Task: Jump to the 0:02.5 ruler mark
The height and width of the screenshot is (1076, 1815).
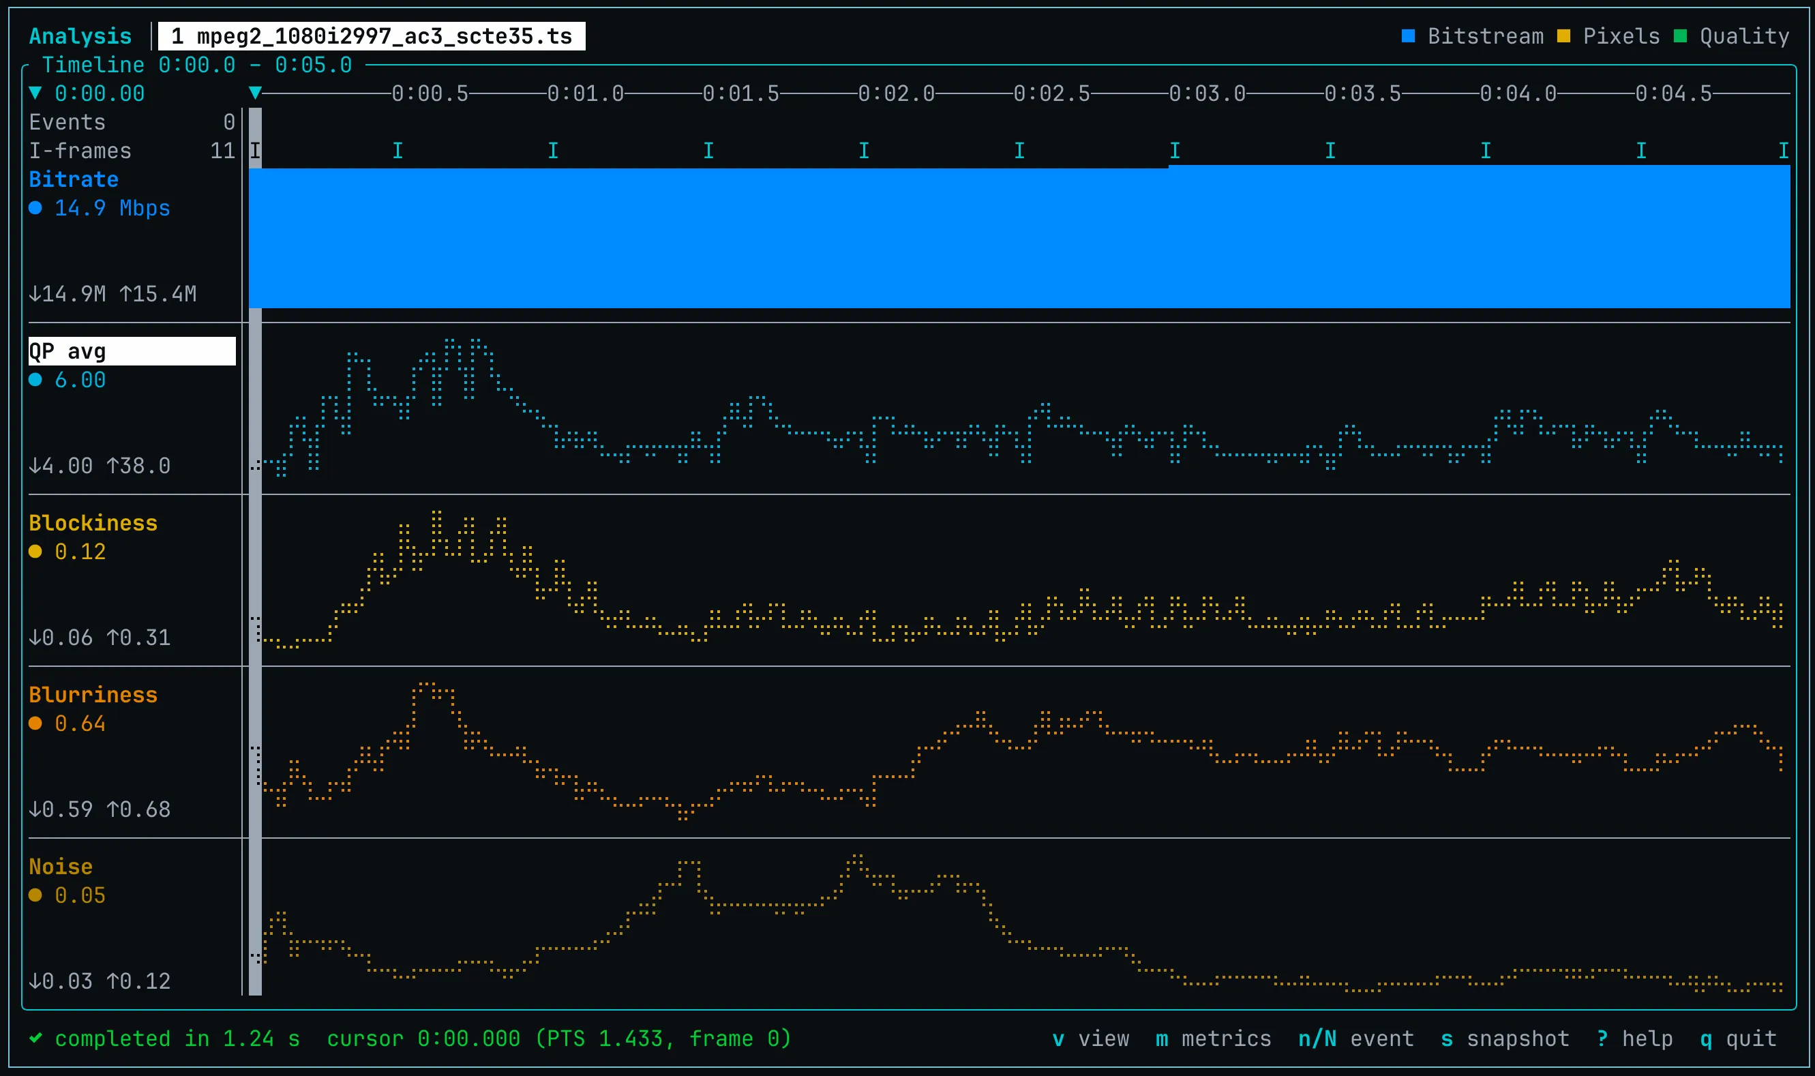Action: point(1052,93)
